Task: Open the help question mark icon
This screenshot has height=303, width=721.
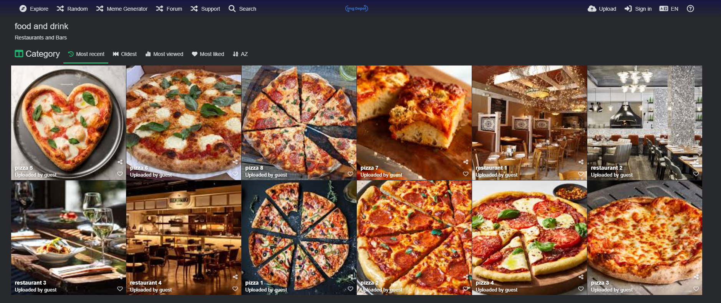Action: pos(690,8)
